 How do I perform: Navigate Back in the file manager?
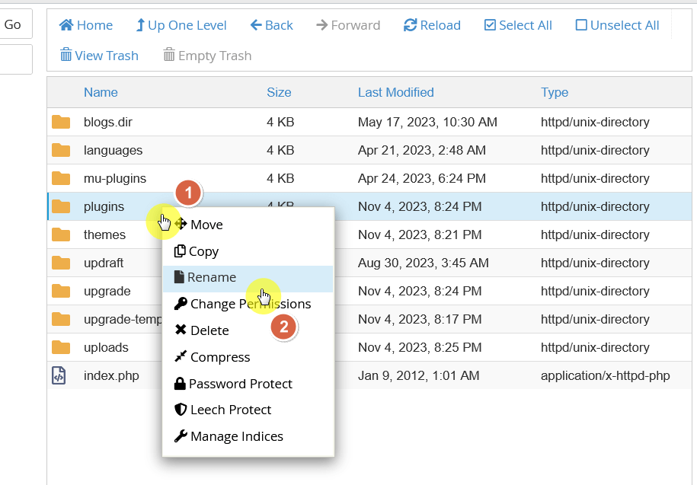click(272, 25)
